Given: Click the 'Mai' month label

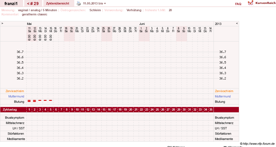Looking at the screenshot, I should click(x=29, y=24).
